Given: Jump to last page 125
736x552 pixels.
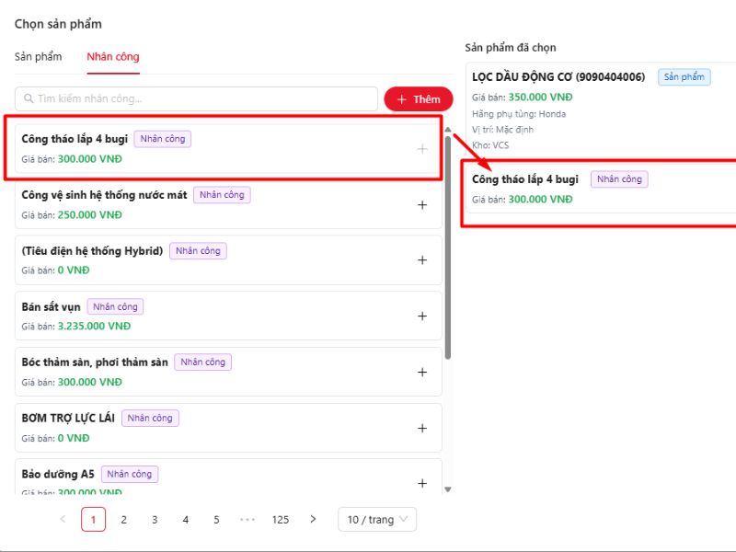Looking at the screenshot, I should click(281, 520).
